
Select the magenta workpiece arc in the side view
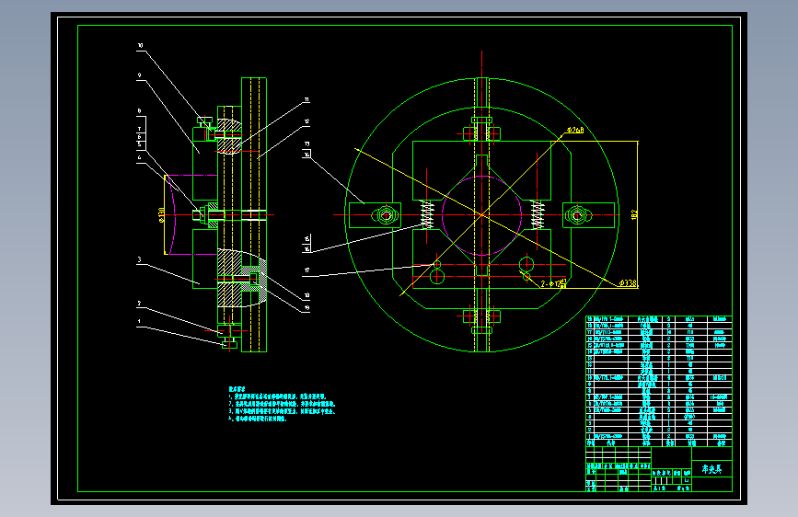[171, 214]
